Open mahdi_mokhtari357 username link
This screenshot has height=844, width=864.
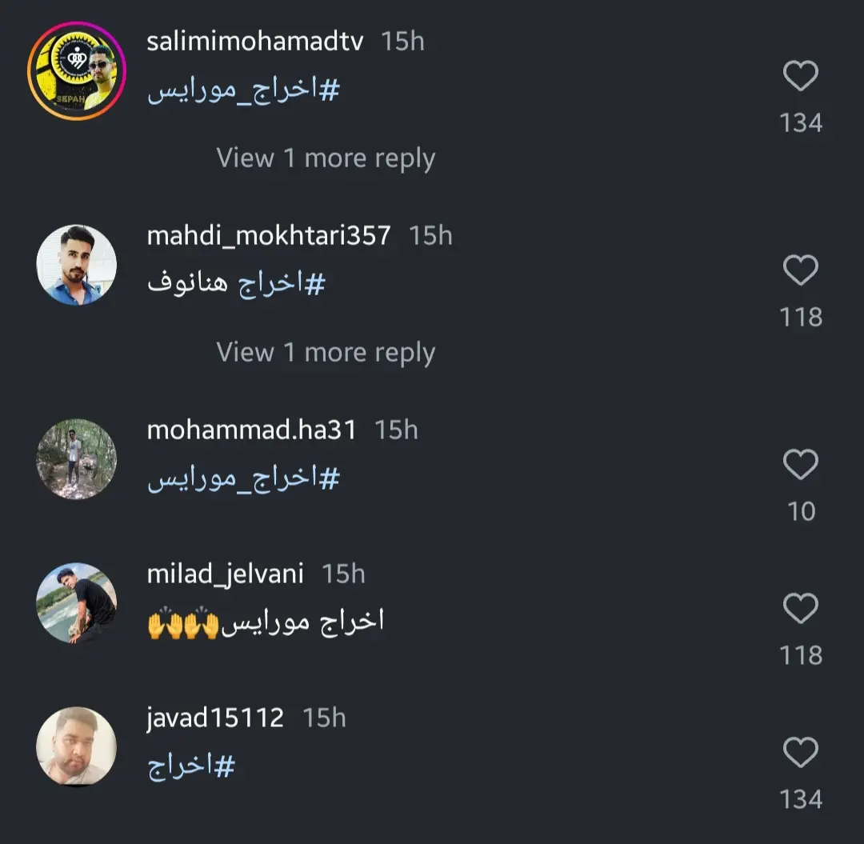tap(269, 235)
